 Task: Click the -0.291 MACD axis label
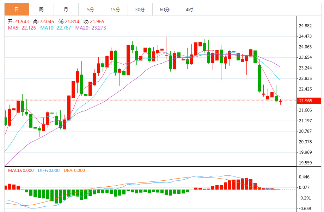tap(305, 198)
